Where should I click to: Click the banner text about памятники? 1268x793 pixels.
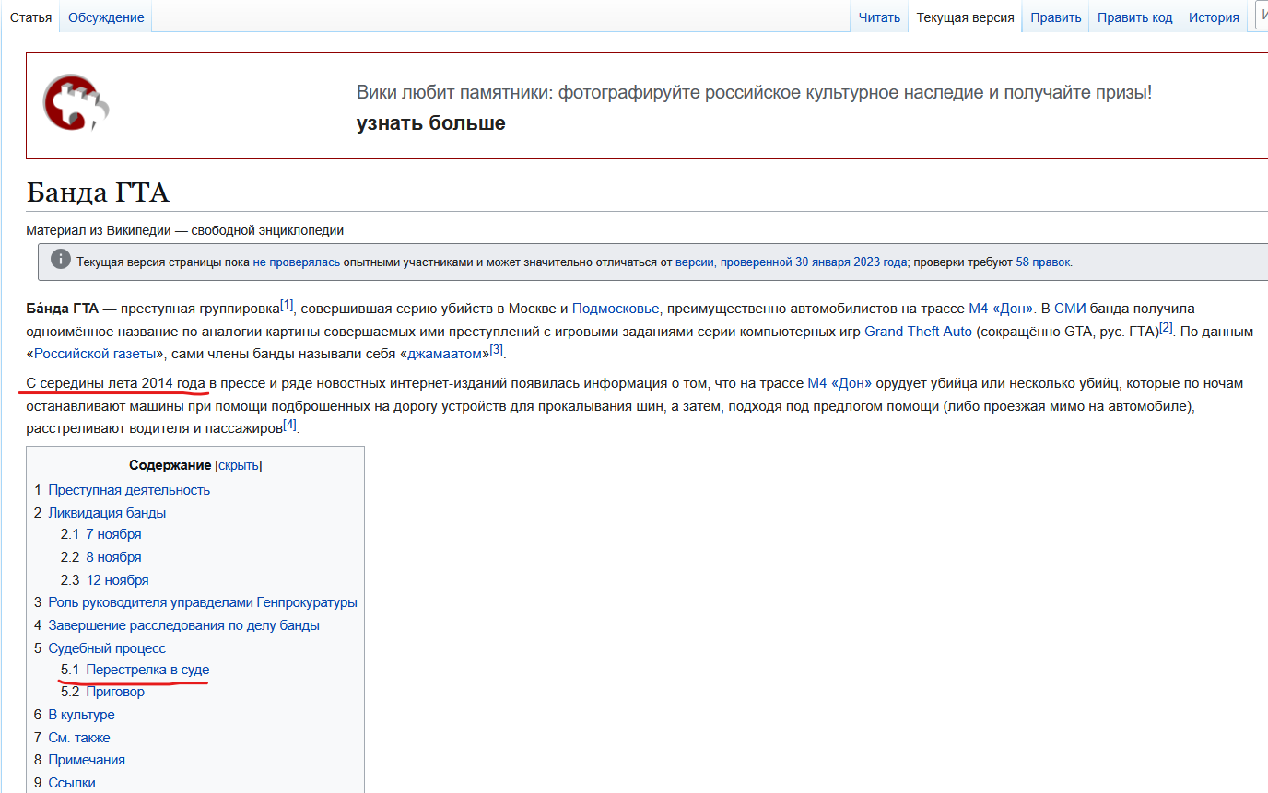click(x=754, y=93)
